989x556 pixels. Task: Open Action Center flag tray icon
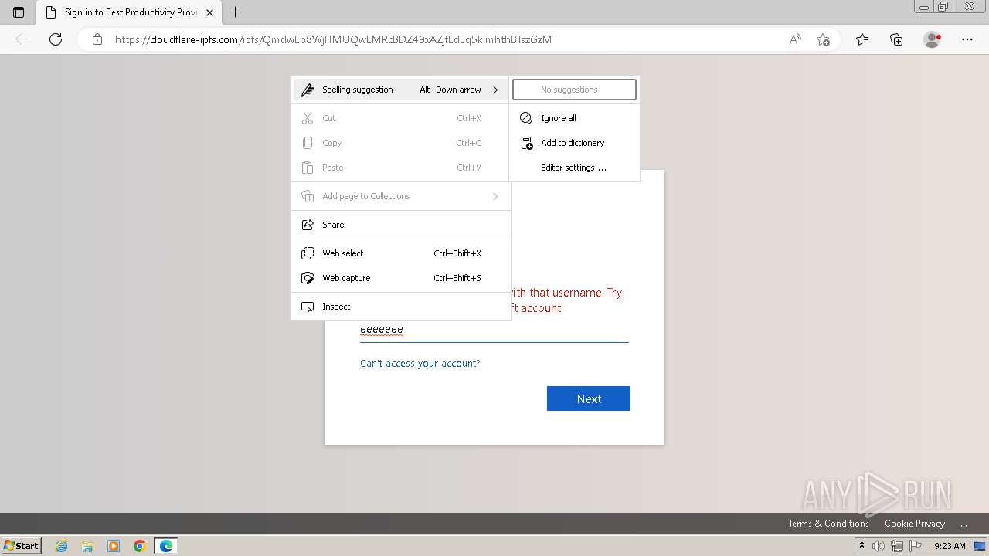pyautogui.click(x=915, y=546)
